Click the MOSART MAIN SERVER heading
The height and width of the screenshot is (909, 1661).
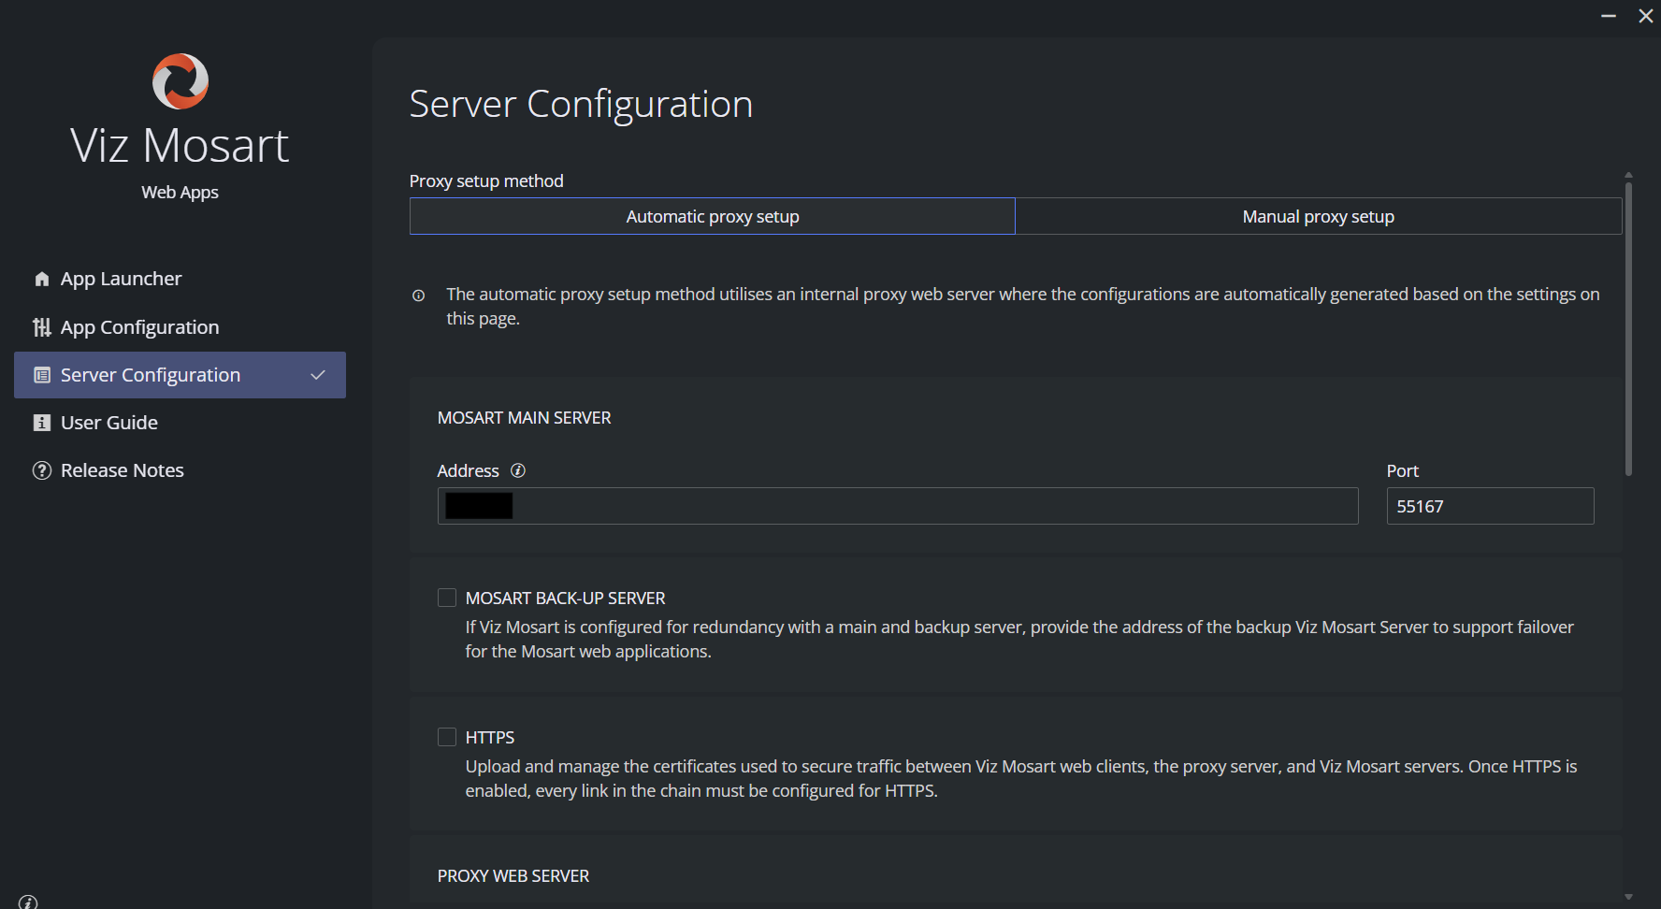pos(525,418)
